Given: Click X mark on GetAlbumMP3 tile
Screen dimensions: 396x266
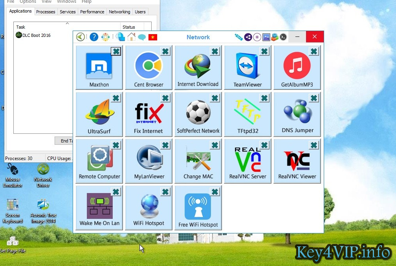Looking at the screenshot, I should click(x=314, y=51).
